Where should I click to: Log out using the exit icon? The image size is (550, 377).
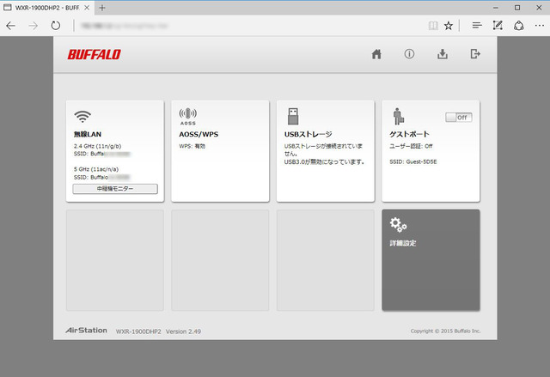click(475, 54)
